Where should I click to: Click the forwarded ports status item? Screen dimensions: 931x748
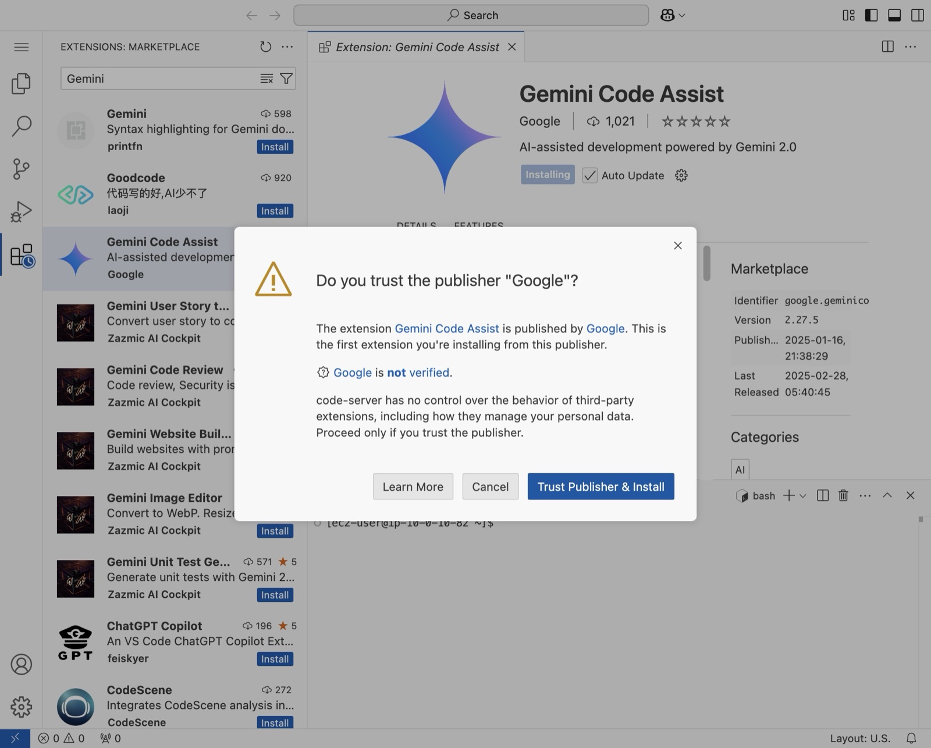tap(111, 738)
